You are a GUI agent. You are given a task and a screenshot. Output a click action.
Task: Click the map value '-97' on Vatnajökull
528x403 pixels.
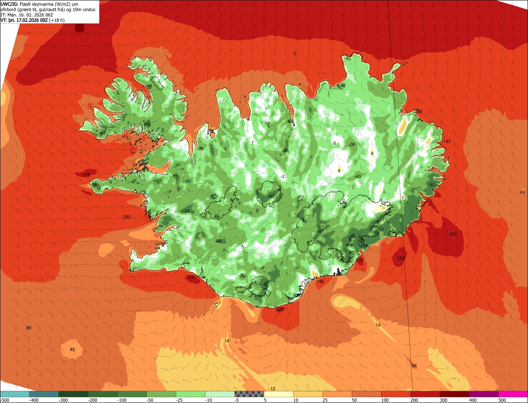[x=320, y=232]
